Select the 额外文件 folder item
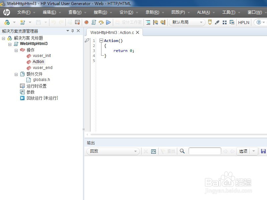Screen dimensions: 267x200 [34, 74]
